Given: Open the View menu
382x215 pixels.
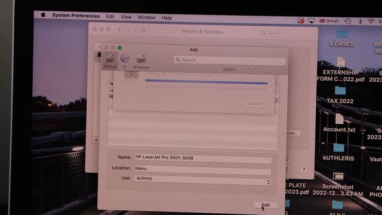Looking at the screenshot, I should coord(126,17).
